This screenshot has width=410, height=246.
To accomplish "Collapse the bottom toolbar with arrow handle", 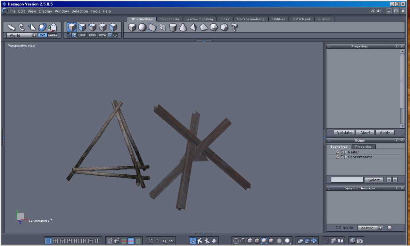I will 204,234.
